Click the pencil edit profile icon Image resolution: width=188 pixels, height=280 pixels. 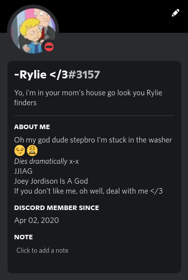pos(176,13)
